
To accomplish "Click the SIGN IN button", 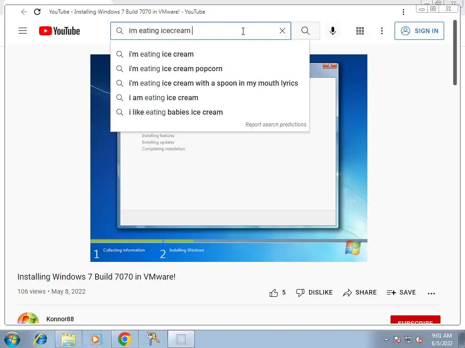I will (x=419, y=31).
